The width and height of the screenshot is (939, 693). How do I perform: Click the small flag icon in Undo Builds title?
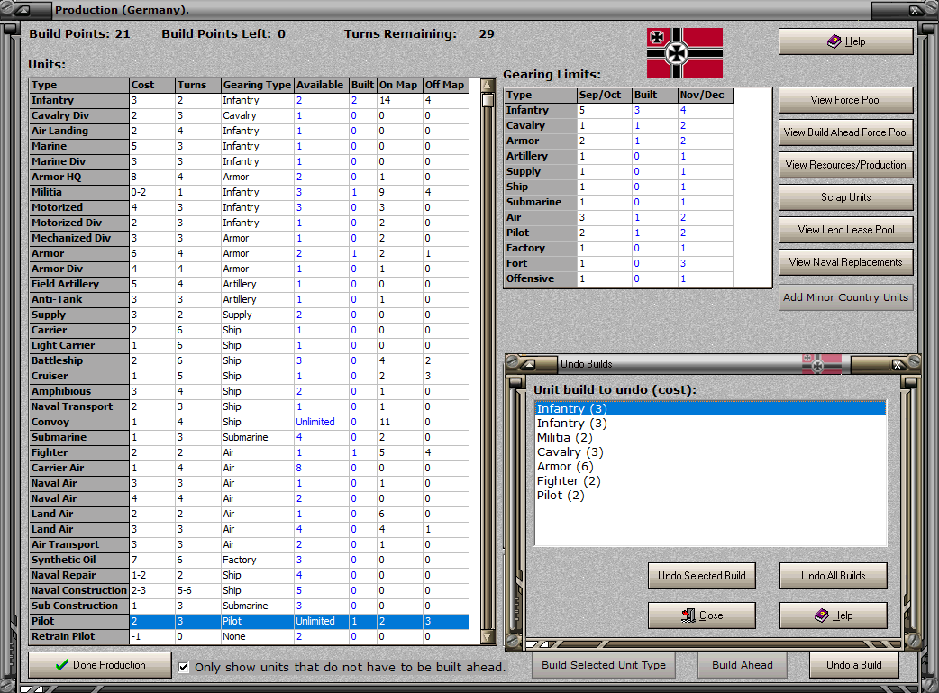(822, 363)
